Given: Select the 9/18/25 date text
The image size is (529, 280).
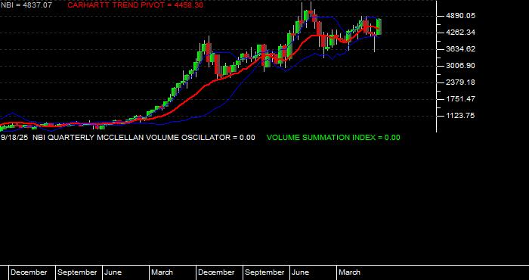Looking at the screenshot, I should tap(14, 138).
